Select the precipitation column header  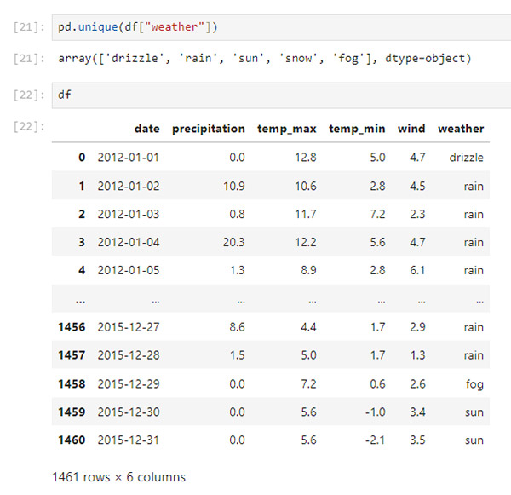(208, 129)
